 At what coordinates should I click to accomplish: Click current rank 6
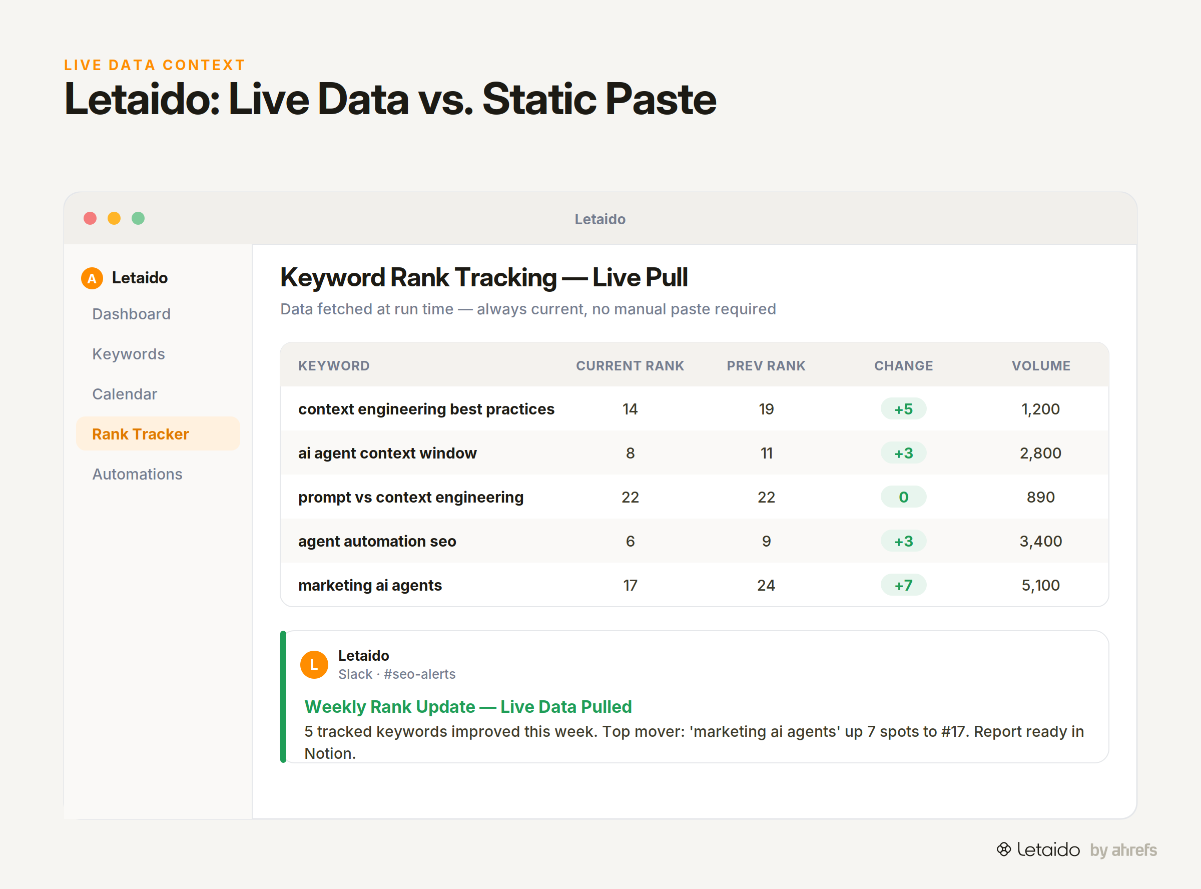630,542
